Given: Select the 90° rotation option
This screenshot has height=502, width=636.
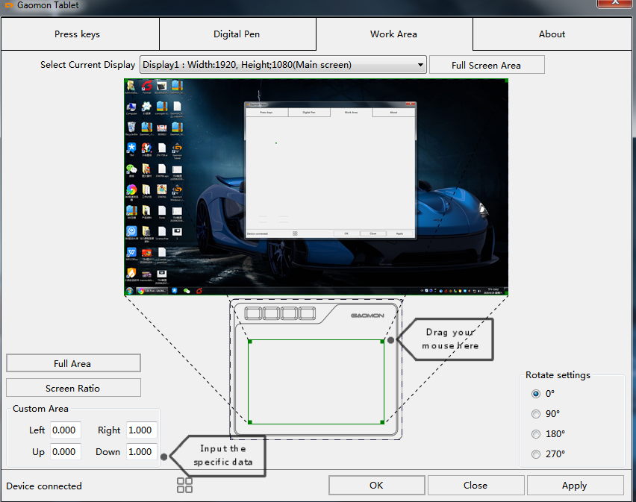Looking at the screenshot, I should point(536,414).
